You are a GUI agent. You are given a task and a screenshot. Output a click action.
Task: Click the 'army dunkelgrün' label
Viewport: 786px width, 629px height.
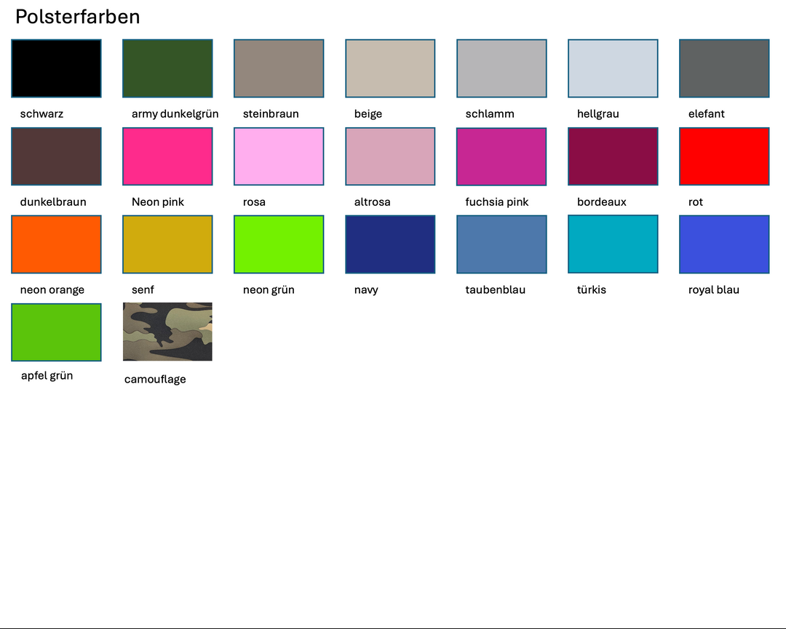[175, 114]
